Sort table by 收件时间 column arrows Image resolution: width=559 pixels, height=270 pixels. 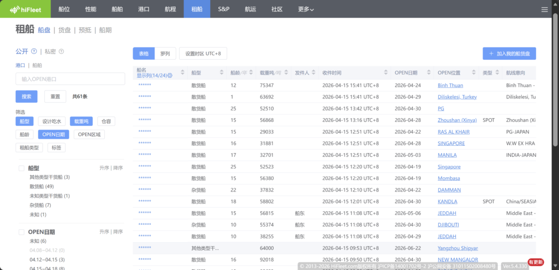point(384,72)
